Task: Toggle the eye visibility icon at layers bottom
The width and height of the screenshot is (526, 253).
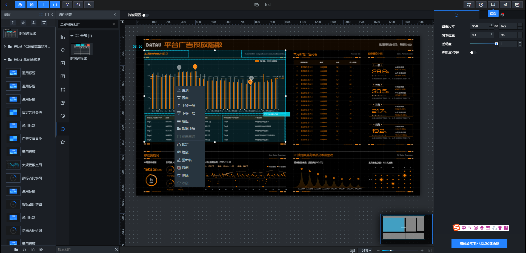Action: [41, 249]
